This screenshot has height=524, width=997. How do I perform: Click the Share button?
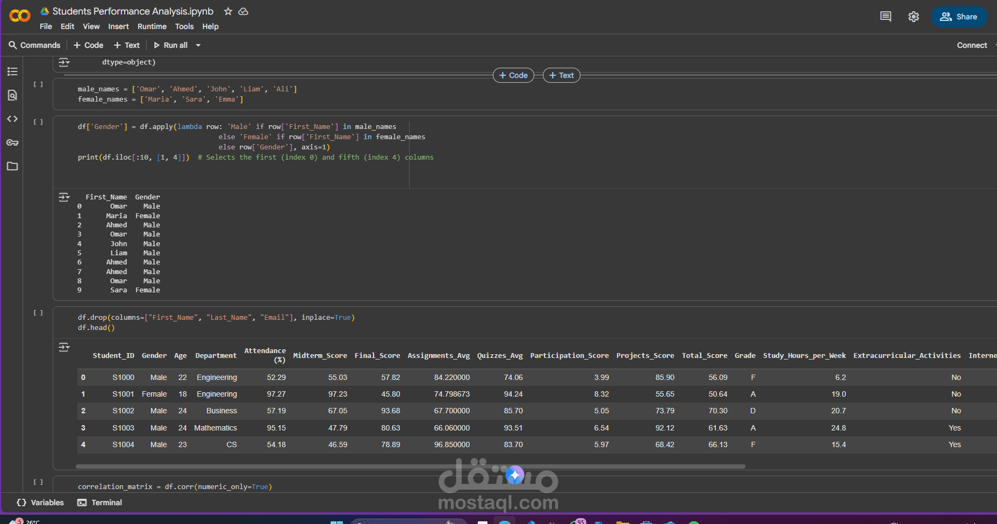pos(958,17)
